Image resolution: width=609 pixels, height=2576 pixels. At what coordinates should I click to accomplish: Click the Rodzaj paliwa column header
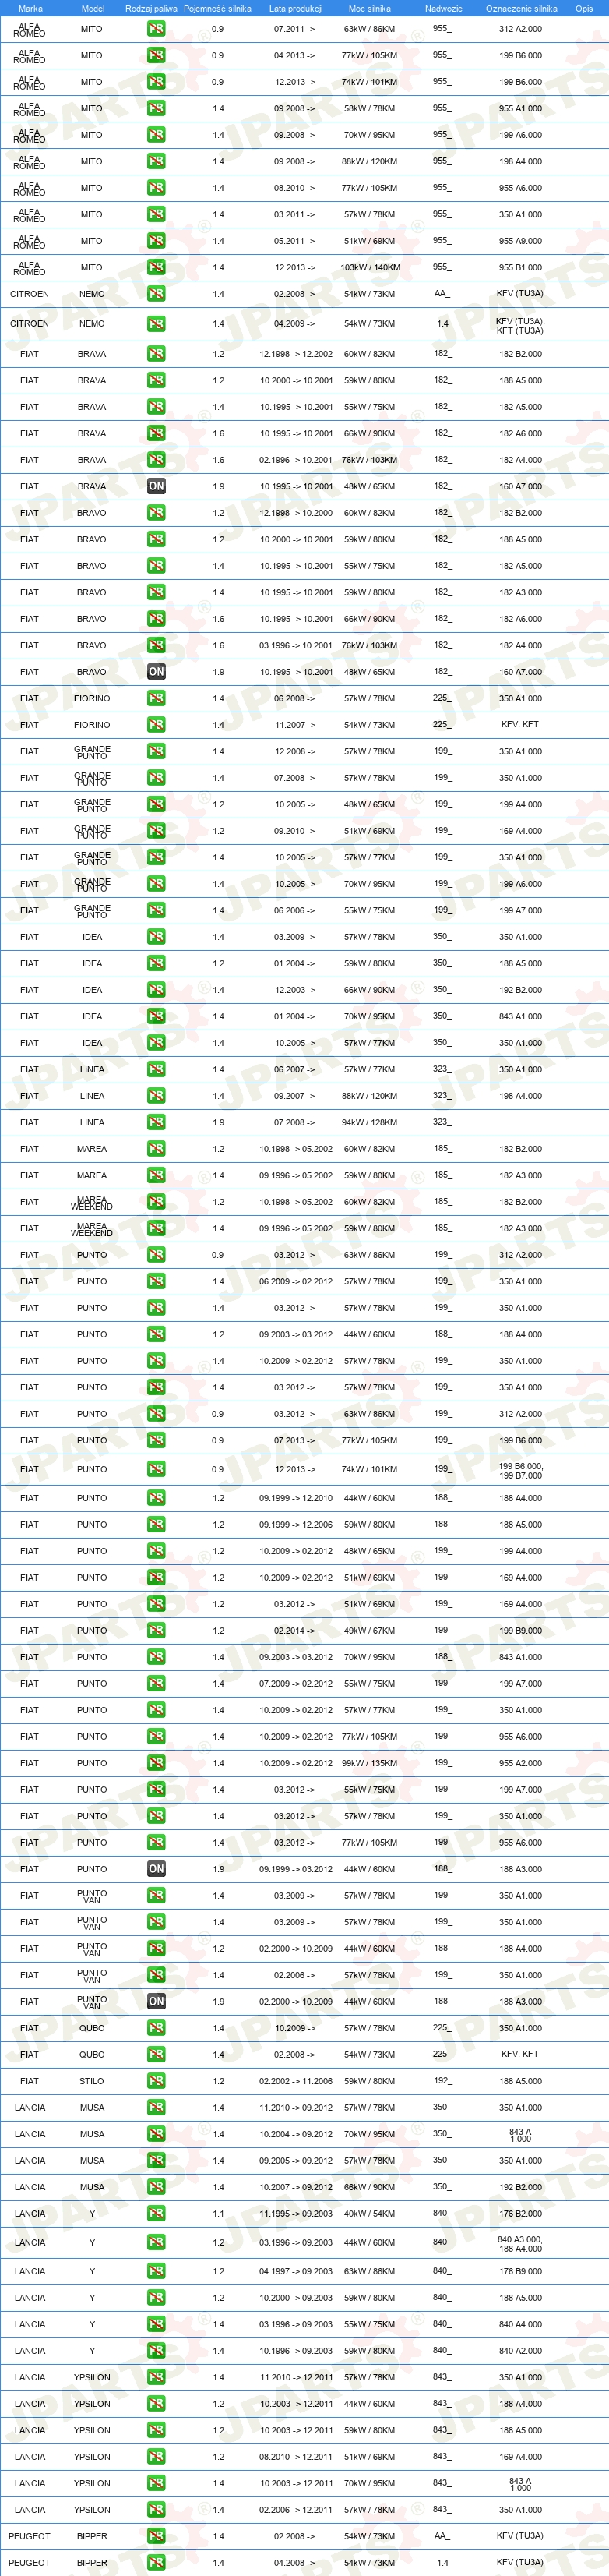coord(152,8)
